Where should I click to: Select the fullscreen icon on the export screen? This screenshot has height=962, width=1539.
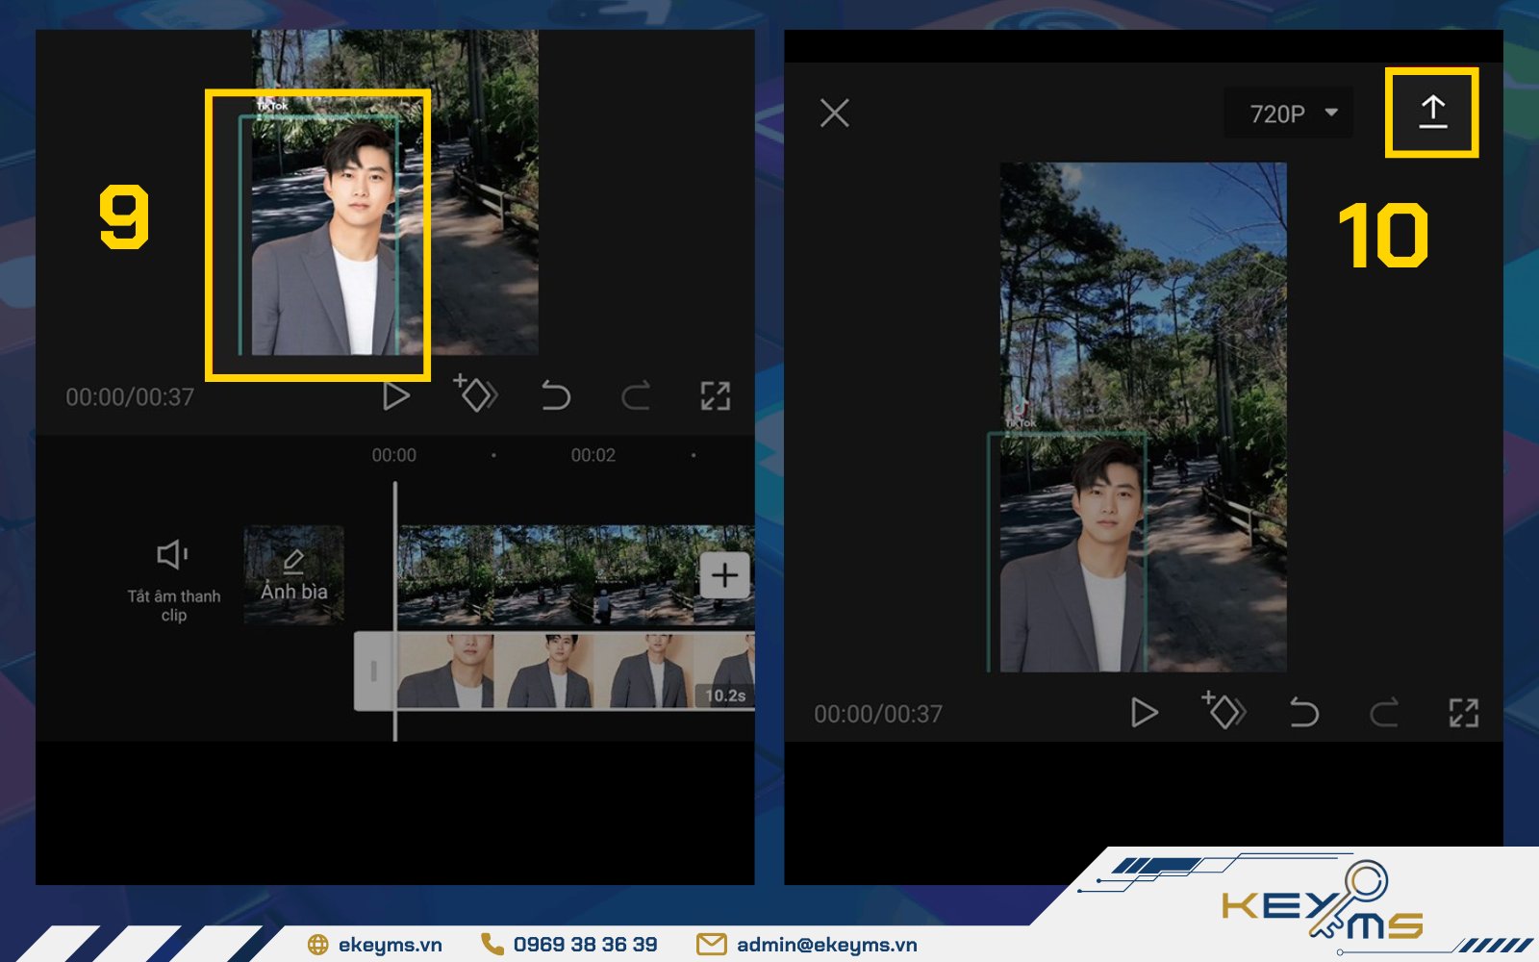[x=1463, y=714]
